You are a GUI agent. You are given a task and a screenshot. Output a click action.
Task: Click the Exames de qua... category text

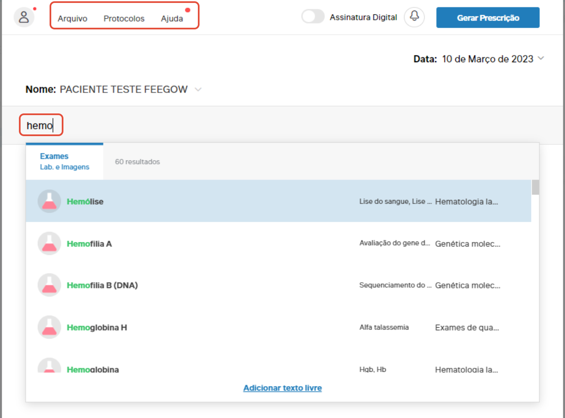coord(467,327)
